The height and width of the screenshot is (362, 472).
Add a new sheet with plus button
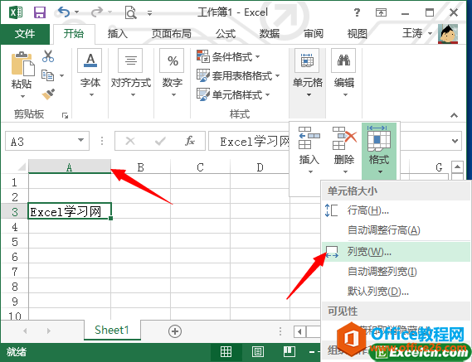(x=175, y=331)
